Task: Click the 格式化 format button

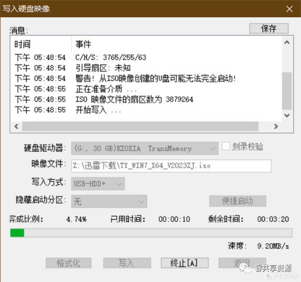Action: pos(69,262)
